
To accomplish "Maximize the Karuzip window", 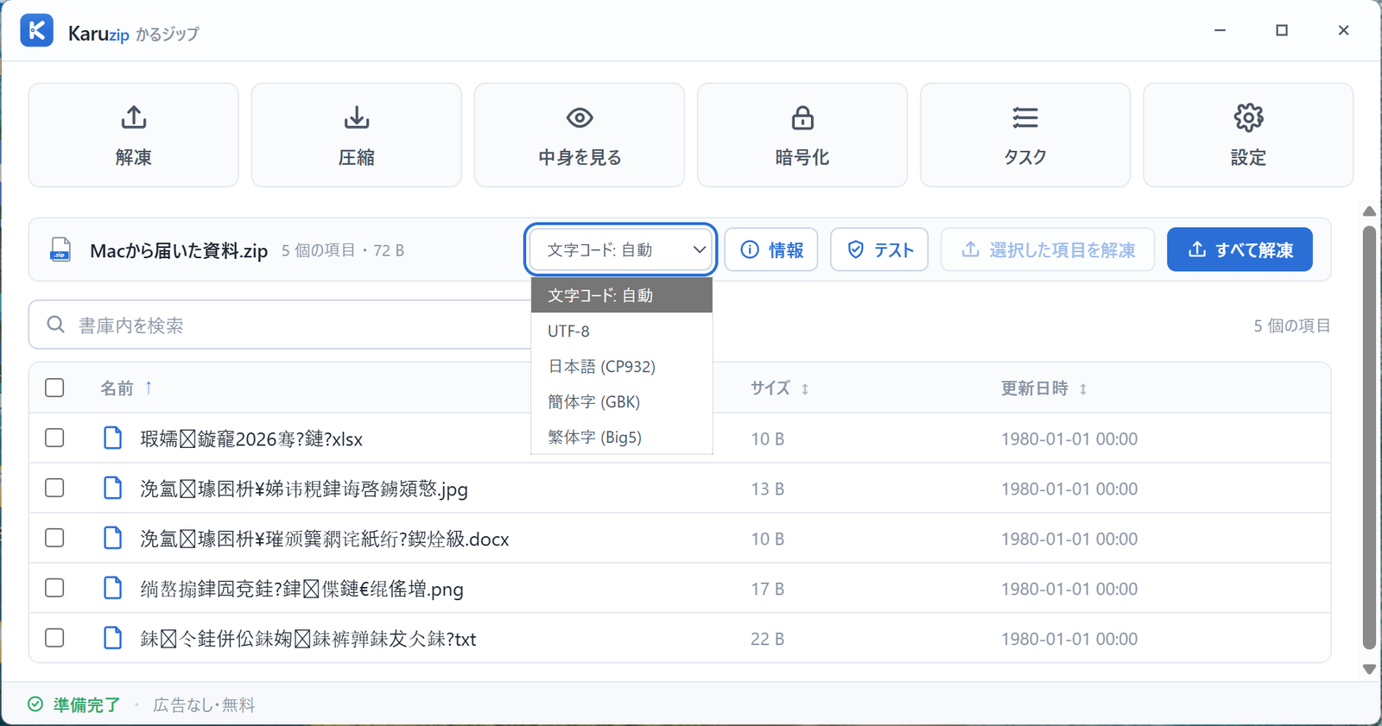I will [1282, 30].
